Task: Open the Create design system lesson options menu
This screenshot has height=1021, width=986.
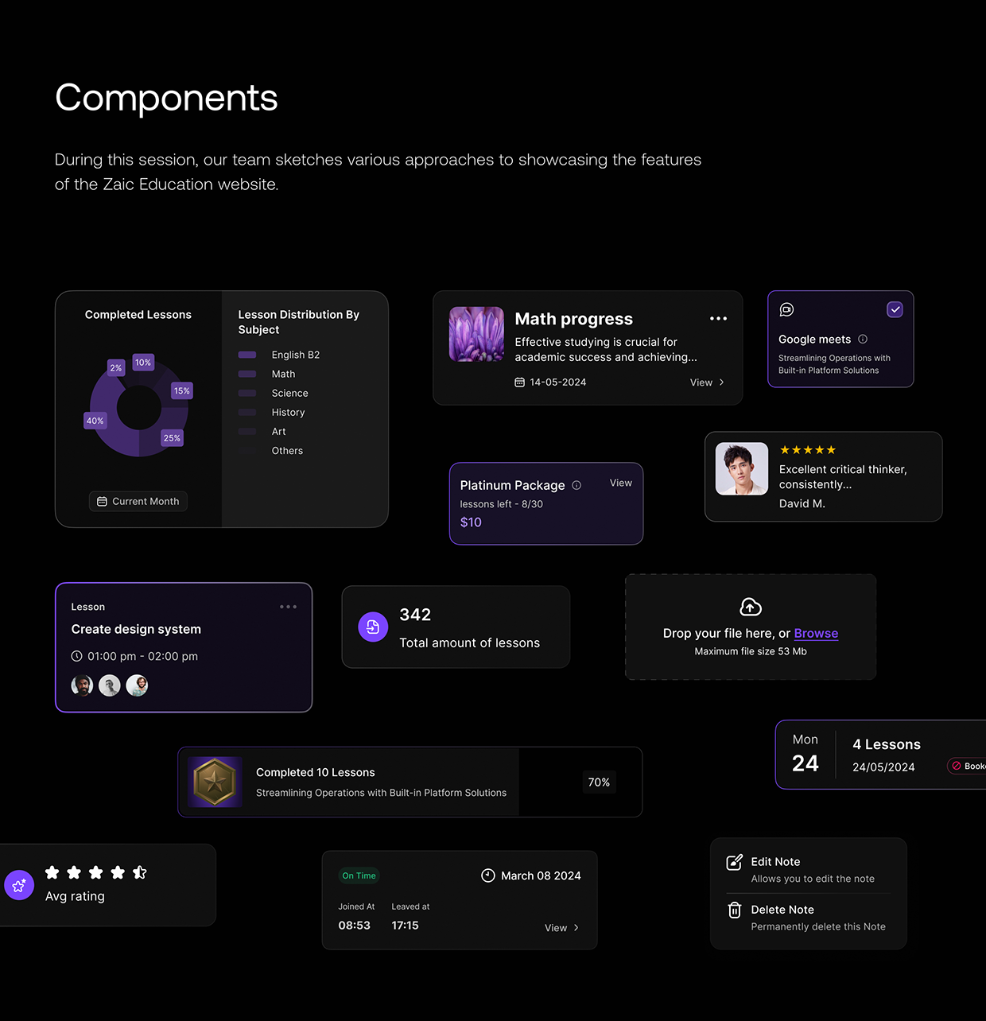Action: tap(288, 607)
